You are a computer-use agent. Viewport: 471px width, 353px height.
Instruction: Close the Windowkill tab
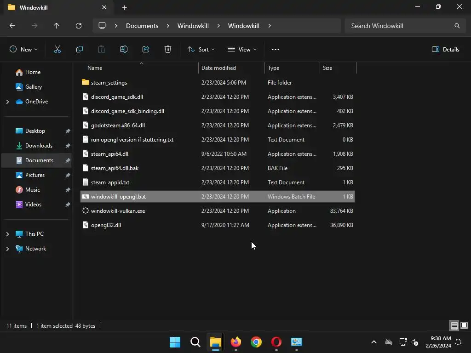pos(104,7)
